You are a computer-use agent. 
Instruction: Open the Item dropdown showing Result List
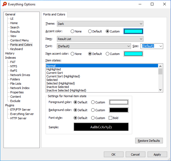tap(100, 39)
